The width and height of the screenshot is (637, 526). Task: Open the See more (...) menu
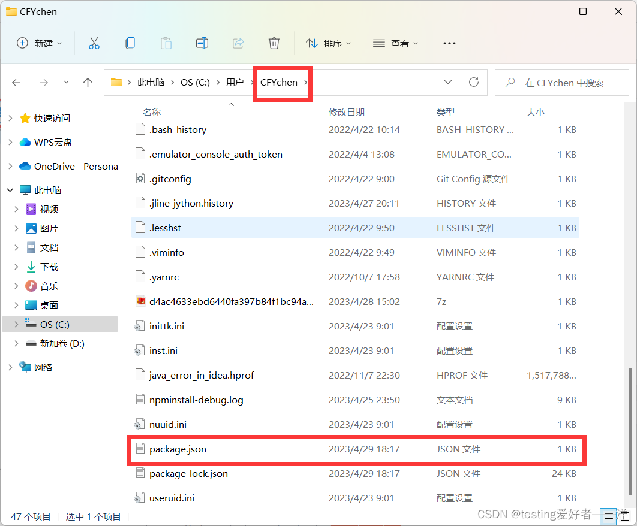[x=449, y=43]
